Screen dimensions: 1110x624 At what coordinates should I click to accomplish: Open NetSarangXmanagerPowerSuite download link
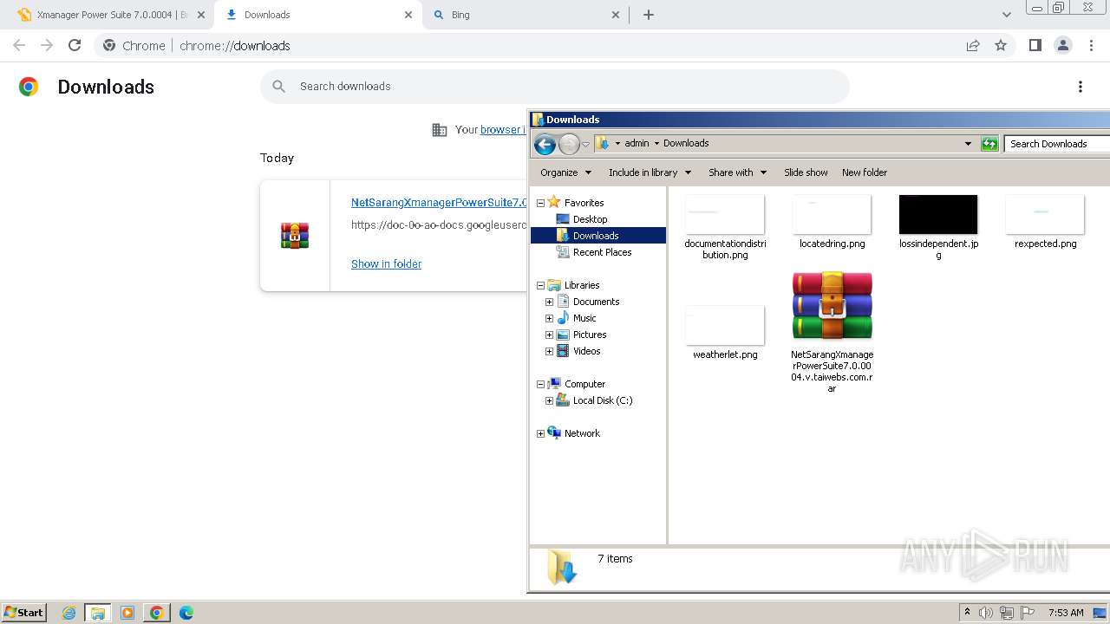coord(439,202)
